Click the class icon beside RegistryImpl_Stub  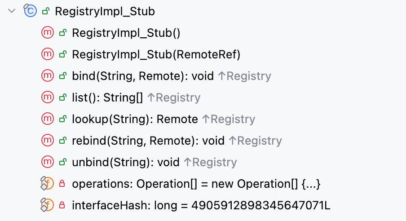(30, 11)
